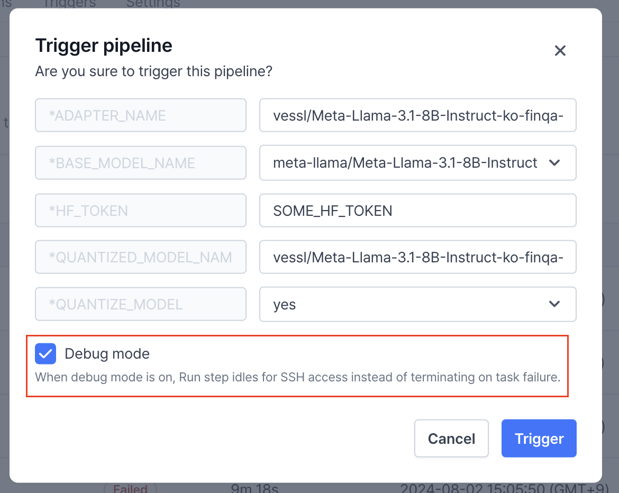Click the chevron arrow in the BASE_MODEL_NAME dropdown
This screenshot has height=493, width=619.
point(554,163)
